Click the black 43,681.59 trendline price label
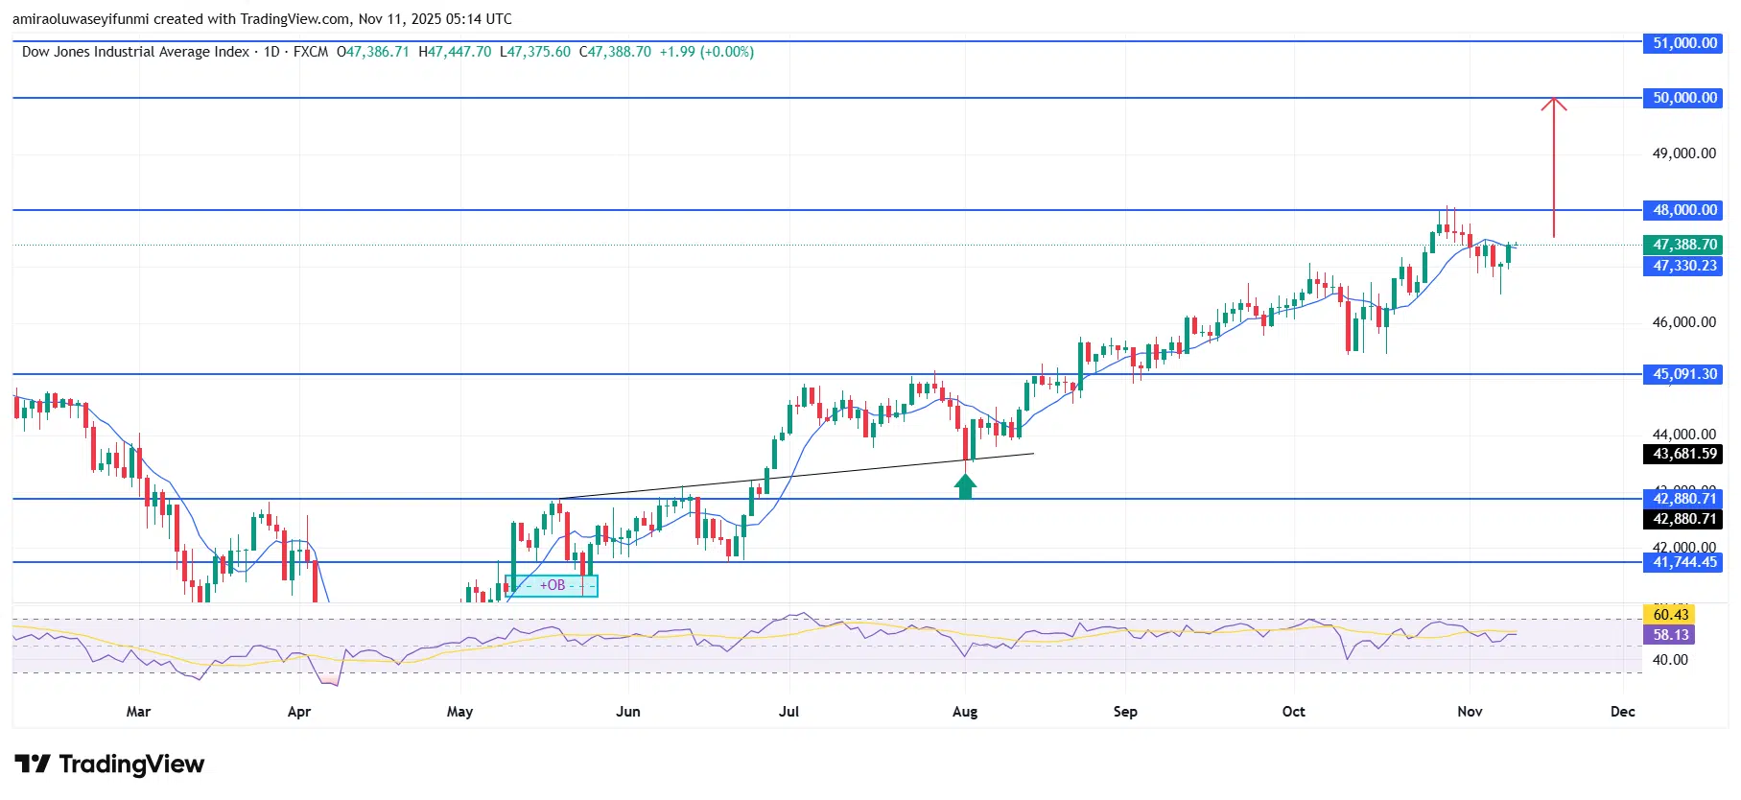The width and height of the screenshot is (1741, 800). [1684, 454]
